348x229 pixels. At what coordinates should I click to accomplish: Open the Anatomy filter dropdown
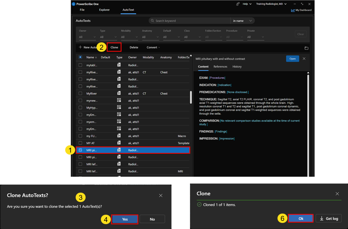click(x=151, y=37)
